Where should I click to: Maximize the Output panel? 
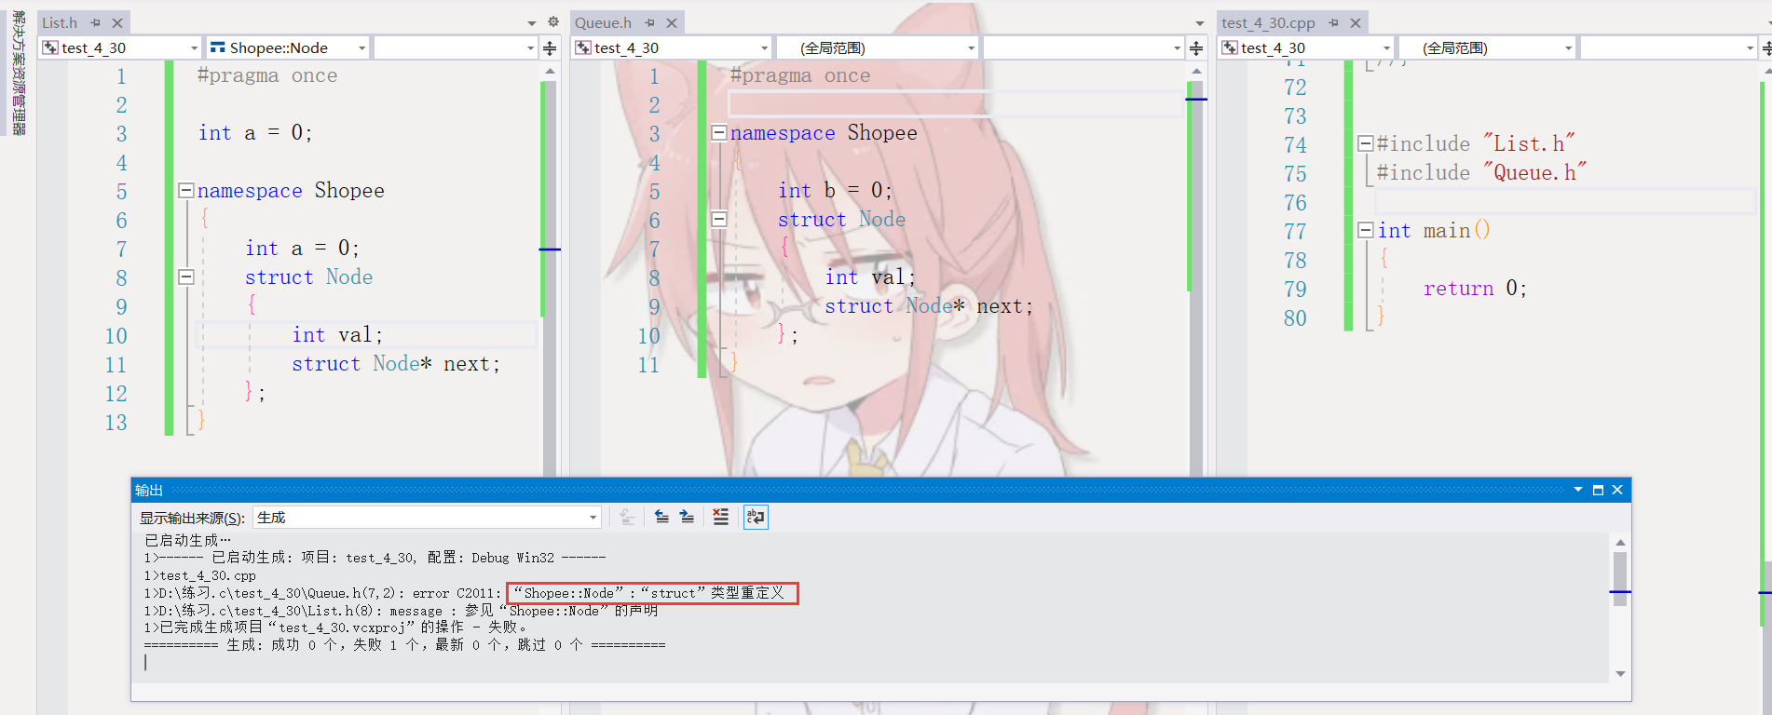tap(1598, 490)
